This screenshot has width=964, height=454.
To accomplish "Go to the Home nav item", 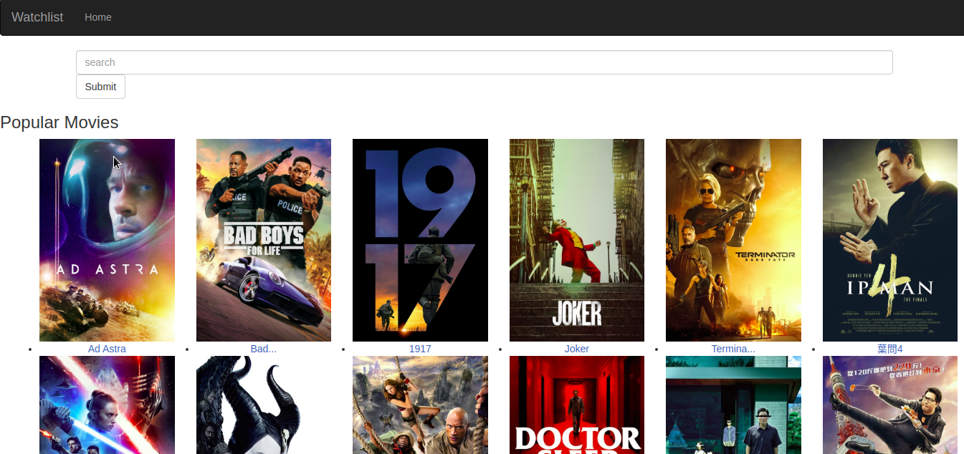I will point(98,17).
